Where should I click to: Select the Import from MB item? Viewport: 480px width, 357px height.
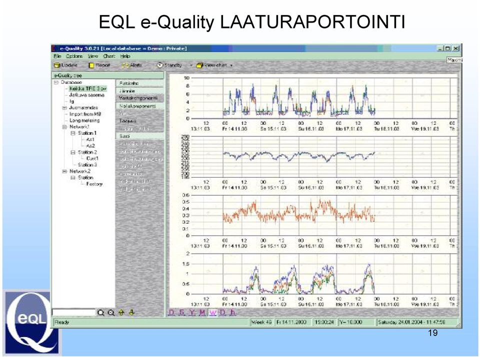[85, 114]
